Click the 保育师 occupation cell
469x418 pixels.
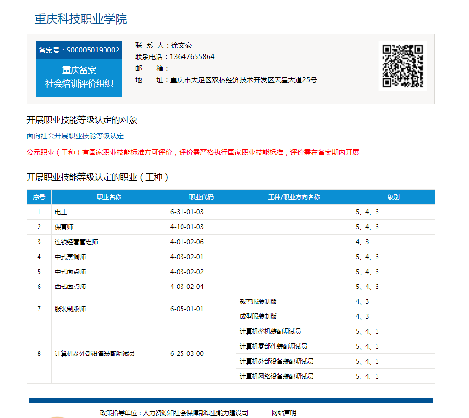[x=109, y=227]
